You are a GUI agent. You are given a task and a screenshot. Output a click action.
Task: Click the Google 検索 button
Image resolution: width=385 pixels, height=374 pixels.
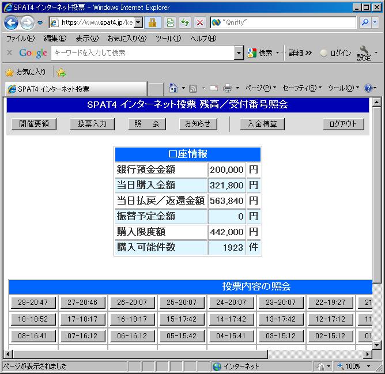[260, 53]
